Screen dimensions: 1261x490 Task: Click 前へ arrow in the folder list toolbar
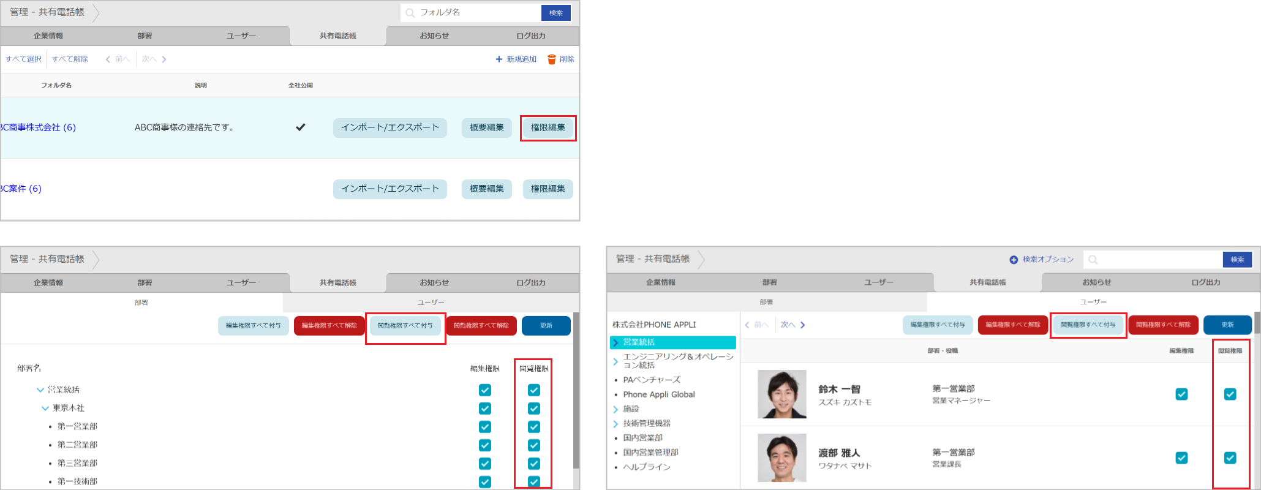tap(108, 59)
